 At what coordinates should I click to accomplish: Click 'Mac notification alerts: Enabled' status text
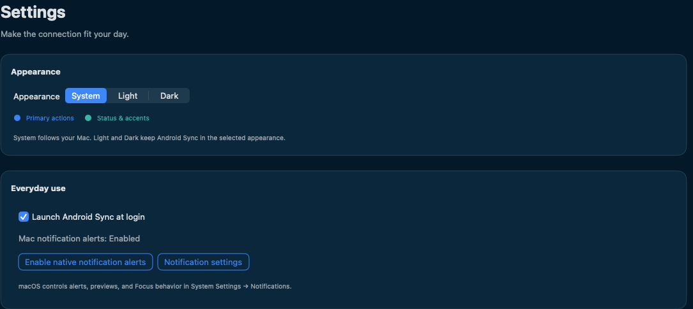79,238
